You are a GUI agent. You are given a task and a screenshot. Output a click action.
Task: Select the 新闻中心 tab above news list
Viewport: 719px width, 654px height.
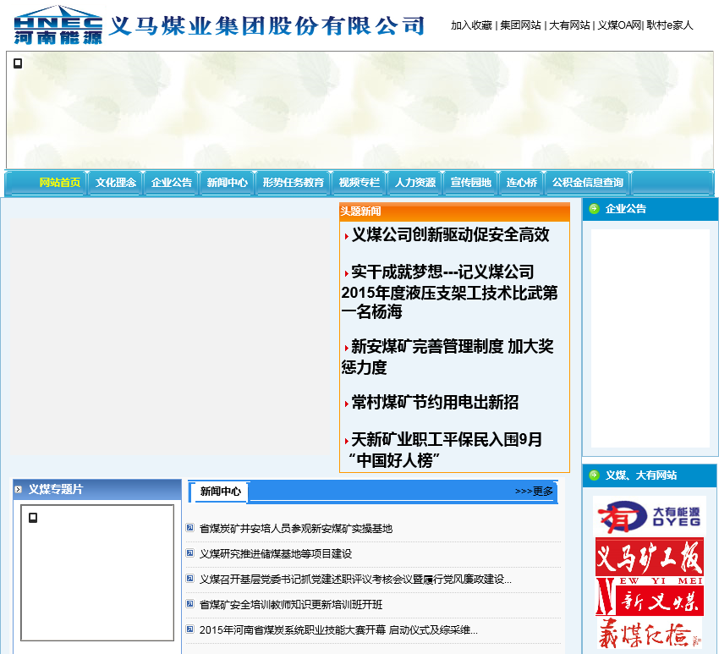[x=220, y=492]
